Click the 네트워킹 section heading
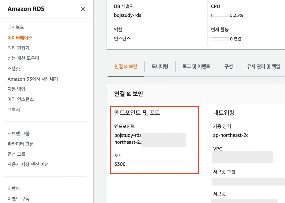This screenshot has height=203, width=285. click(224, 113)
